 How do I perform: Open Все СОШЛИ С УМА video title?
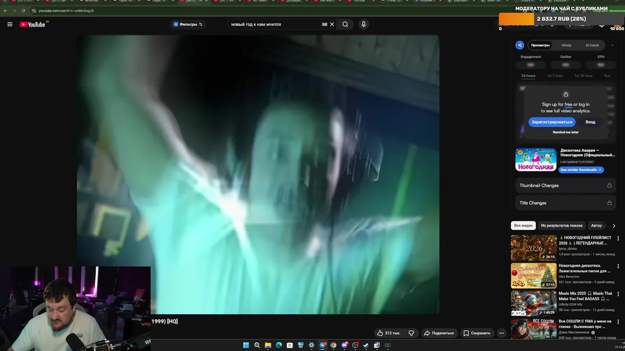coord(585,324)
